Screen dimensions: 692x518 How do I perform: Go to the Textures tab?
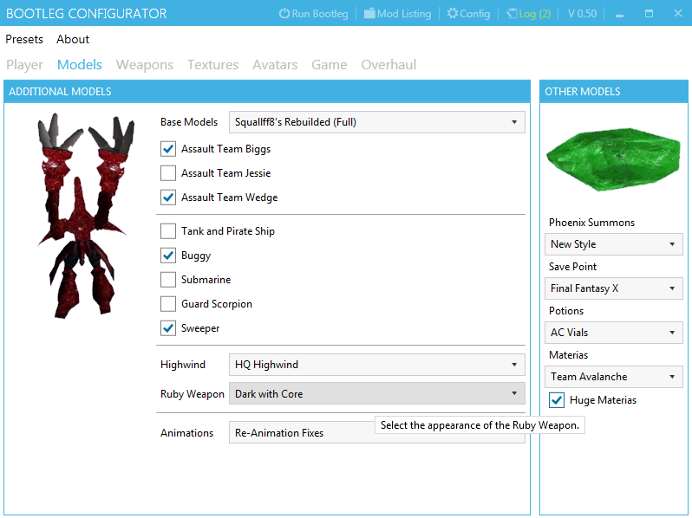tap(212, 65)
